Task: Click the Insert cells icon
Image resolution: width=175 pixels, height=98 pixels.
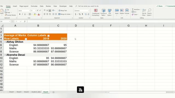Action: click(x=117, y=10)
